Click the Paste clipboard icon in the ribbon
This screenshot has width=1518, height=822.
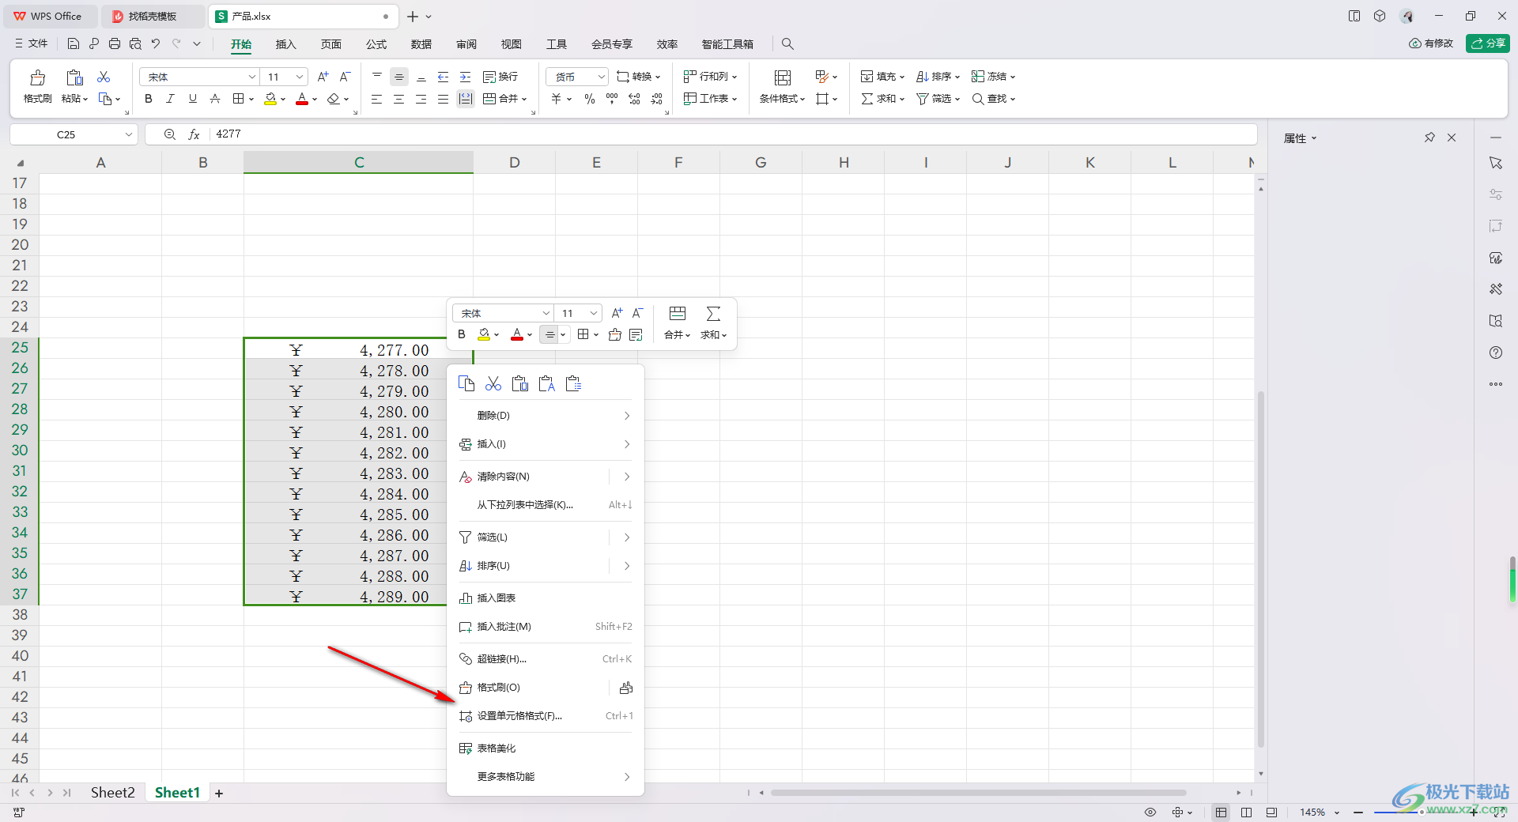(74, 77)
